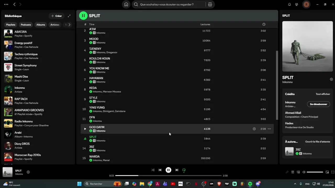Open more options for GOD DAYM

click(x=269, y=129)
